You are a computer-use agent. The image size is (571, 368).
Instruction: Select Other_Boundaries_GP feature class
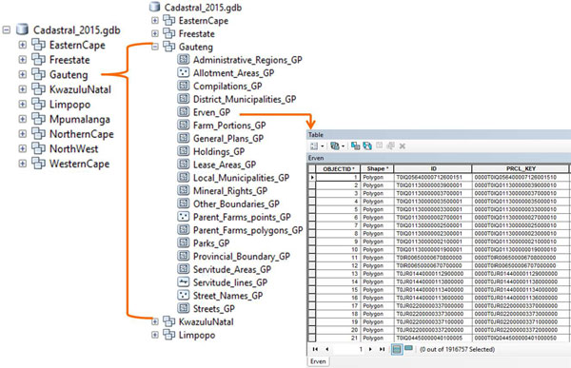236,203
